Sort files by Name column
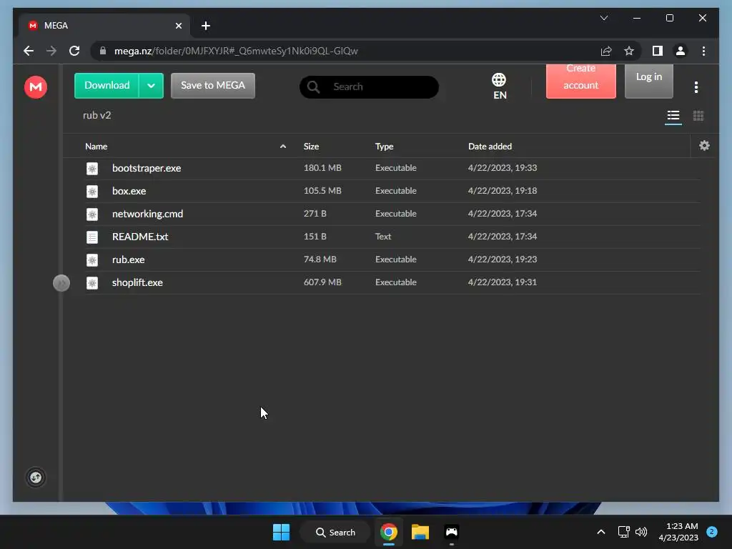This screenshot has width=732, height=549. point(97,147)
